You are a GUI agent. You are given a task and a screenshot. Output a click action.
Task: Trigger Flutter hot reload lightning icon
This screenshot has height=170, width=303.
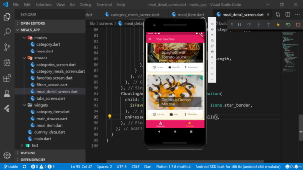(x=278, y=25)
